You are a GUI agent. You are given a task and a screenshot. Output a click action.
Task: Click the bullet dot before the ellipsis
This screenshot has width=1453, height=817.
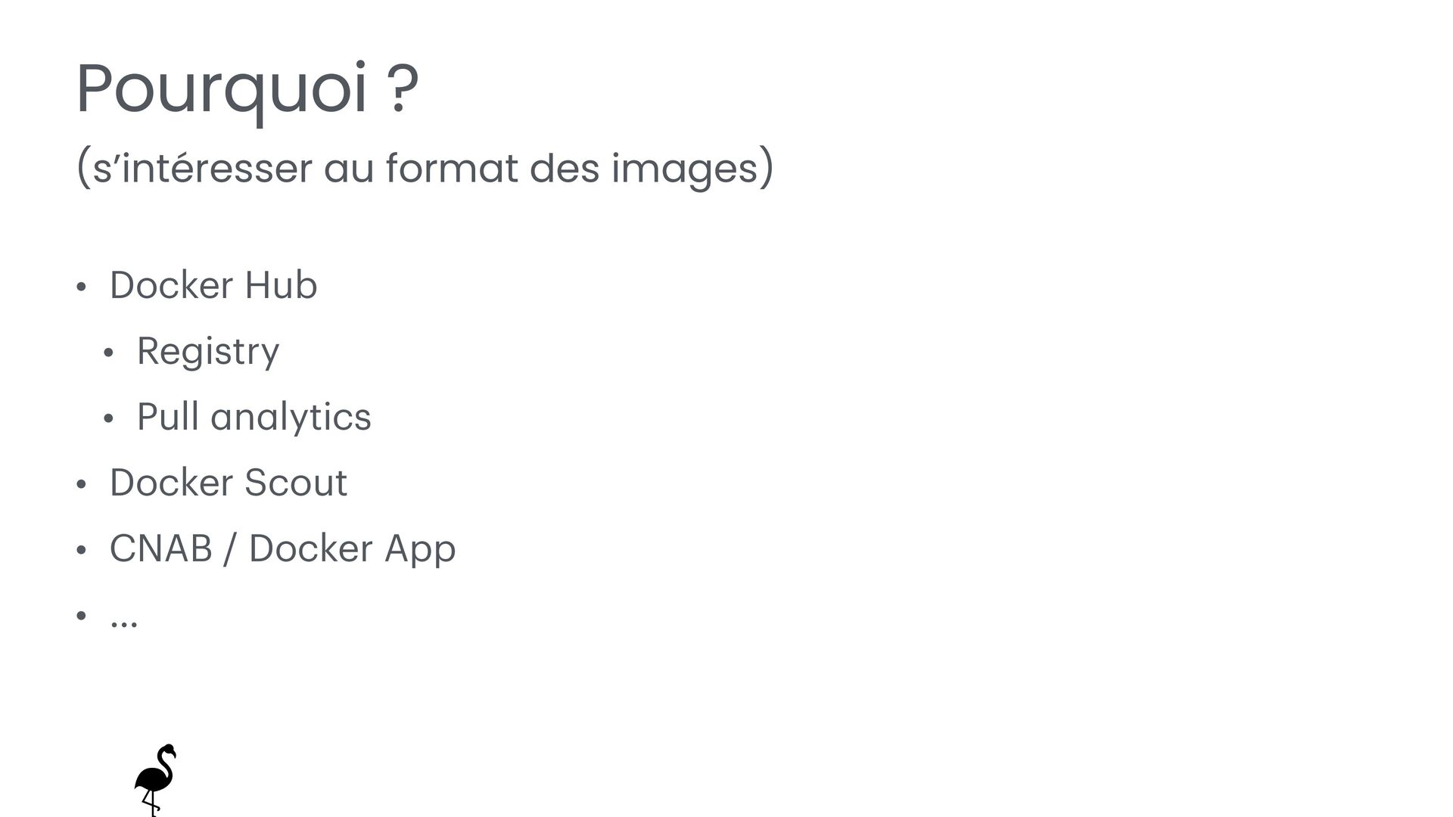81,617
